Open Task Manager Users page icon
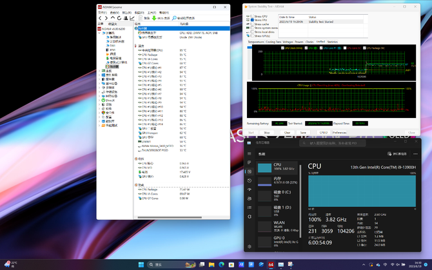 250,198
